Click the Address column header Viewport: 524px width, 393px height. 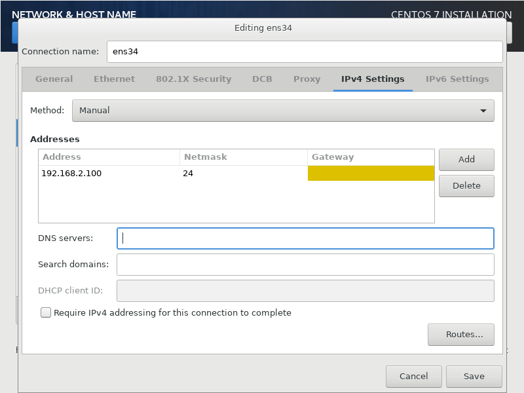coord(109,157)
